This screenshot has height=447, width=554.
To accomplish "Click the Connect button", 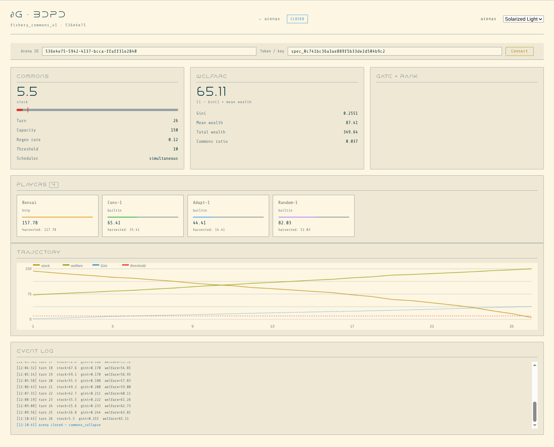I will [519, 51].
